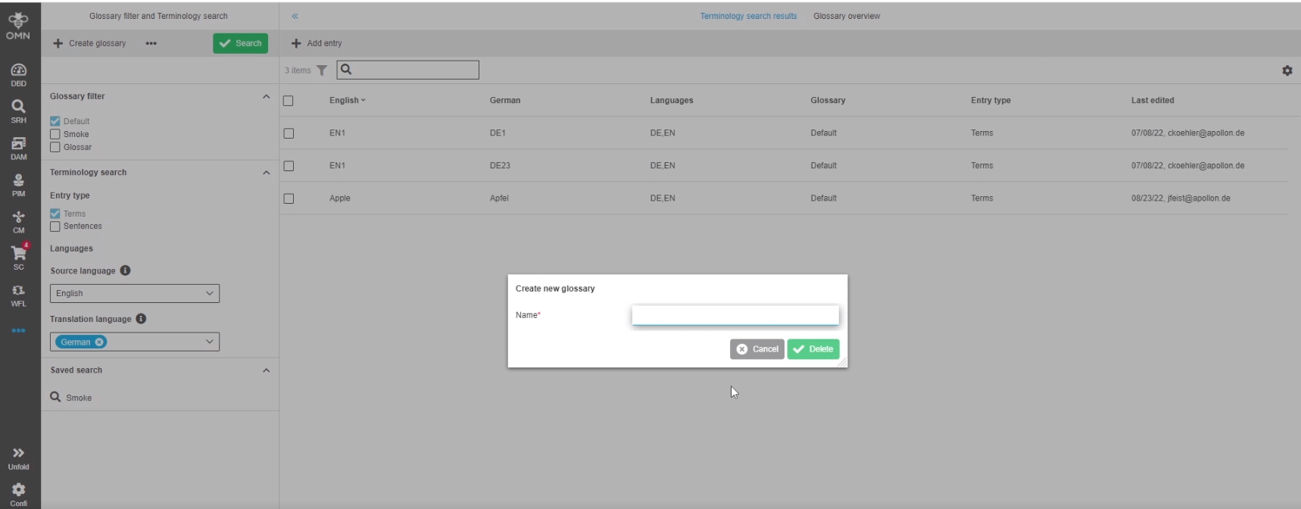Click the green Search button
1301x509 pixels.
pos(240,43)
